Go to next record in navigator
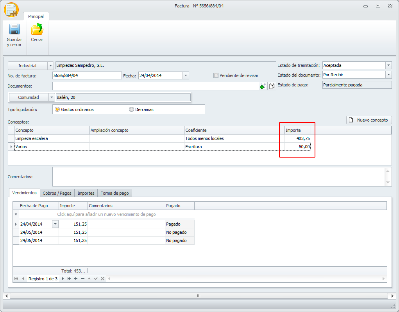This screenshot has width=399, height=312. (x=63, y=279)
